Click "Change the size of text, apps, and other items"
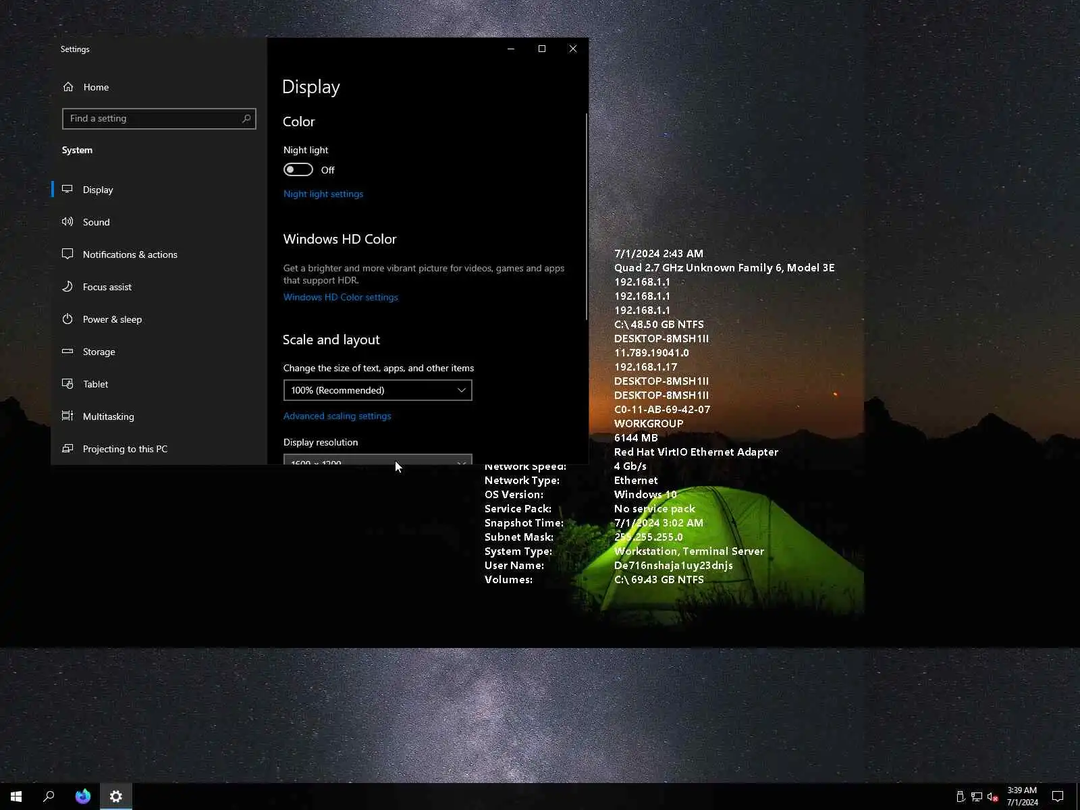The height and width of the screenshot is (810, 1080). (379, 368)
